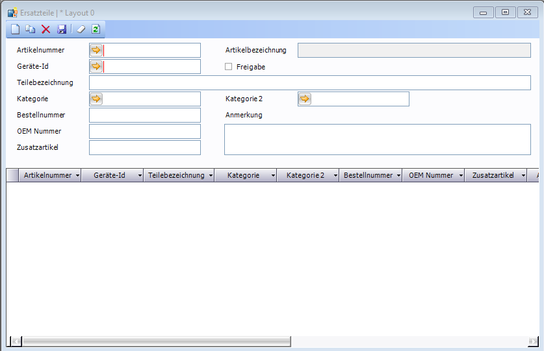Enable the Freigabe checkbox
Viewport: 544px width, 351px height.
pos(228,66)
